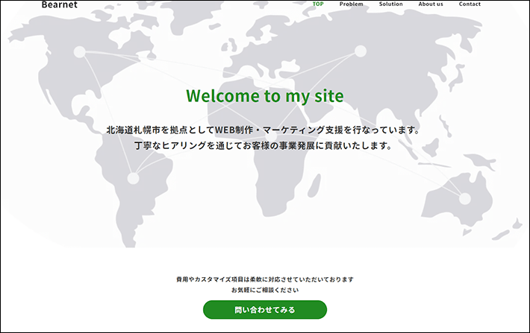
Task: Click text line 丁寧なヒアリングを通じて
Action: point(264,146)
